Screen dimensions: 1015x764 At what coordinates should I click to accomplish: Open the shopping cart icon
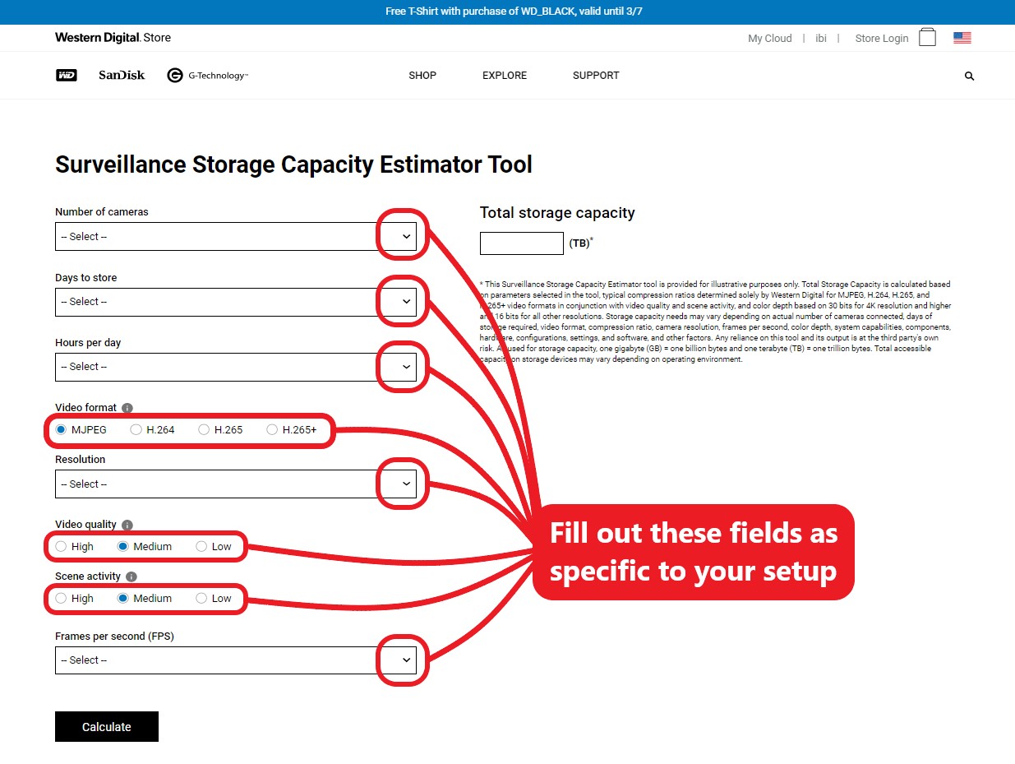pos(927,38)
